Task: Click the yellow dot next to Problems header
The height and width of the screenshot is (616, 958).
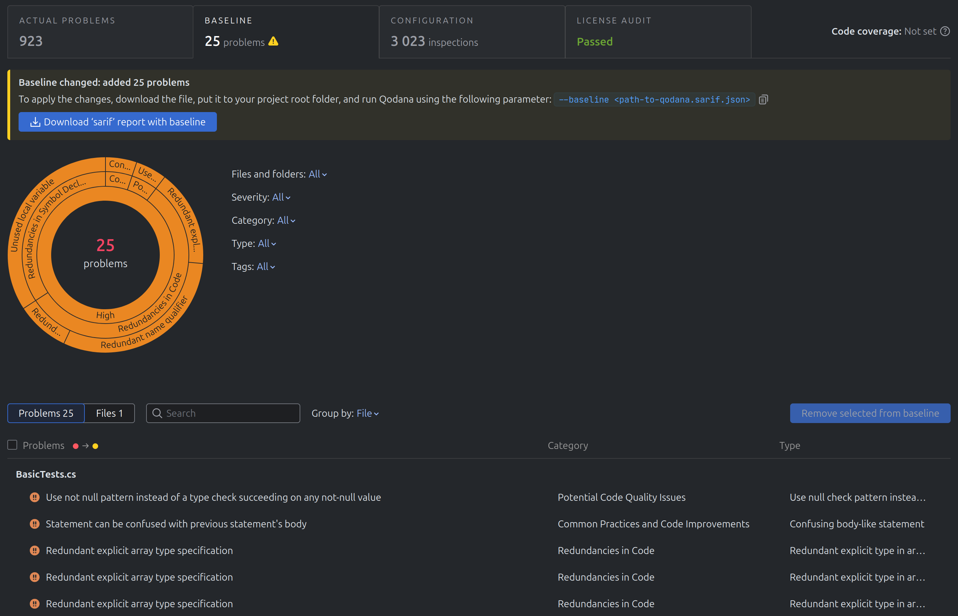Action: point(95,446)
